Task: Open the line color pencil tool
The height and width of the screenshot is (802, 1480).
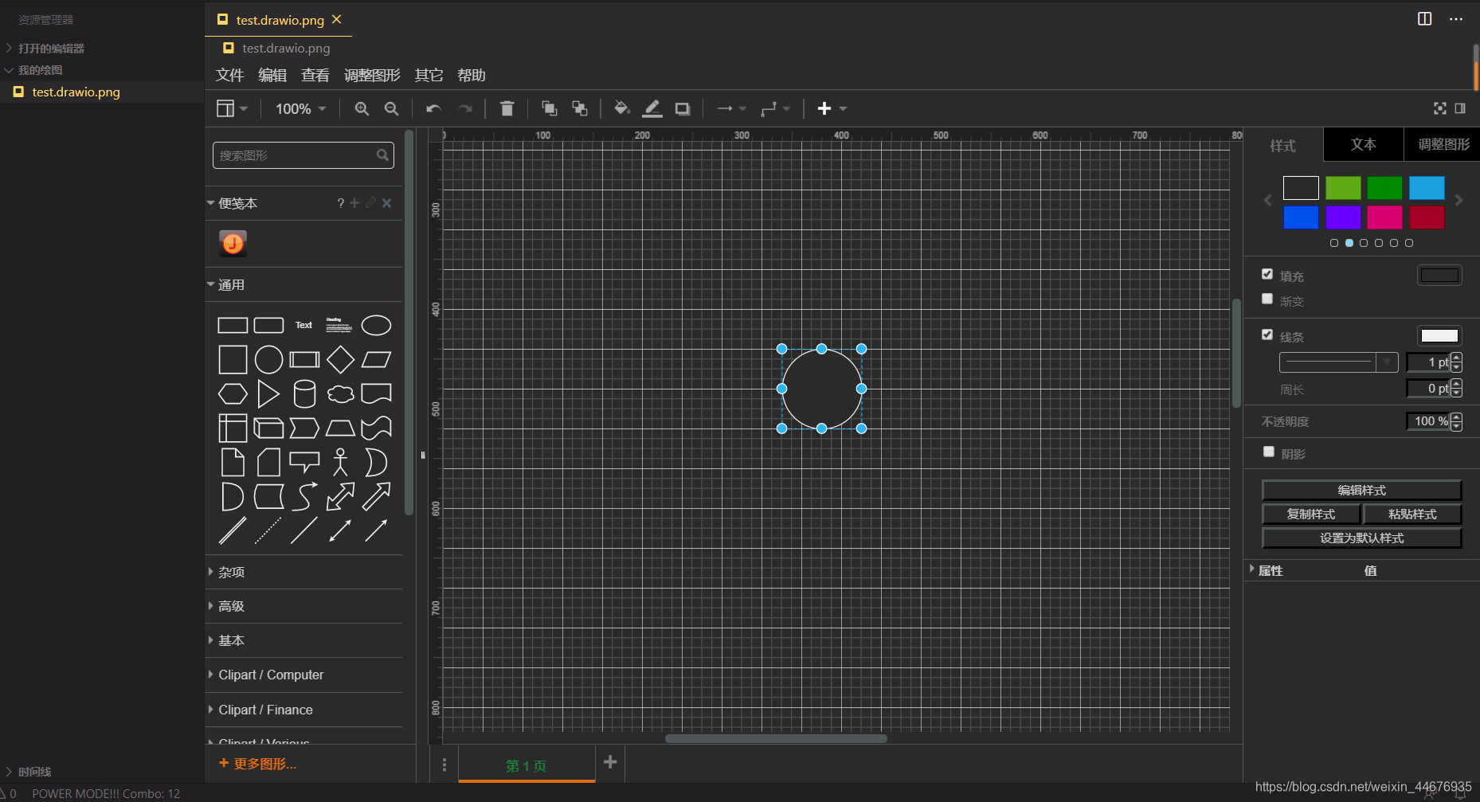Action: [652, 108]
